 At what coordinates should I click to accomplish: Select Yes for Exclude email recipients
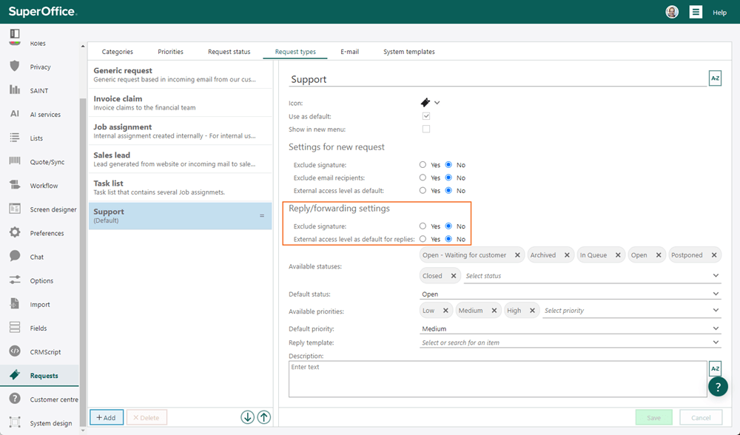point(423,178)
